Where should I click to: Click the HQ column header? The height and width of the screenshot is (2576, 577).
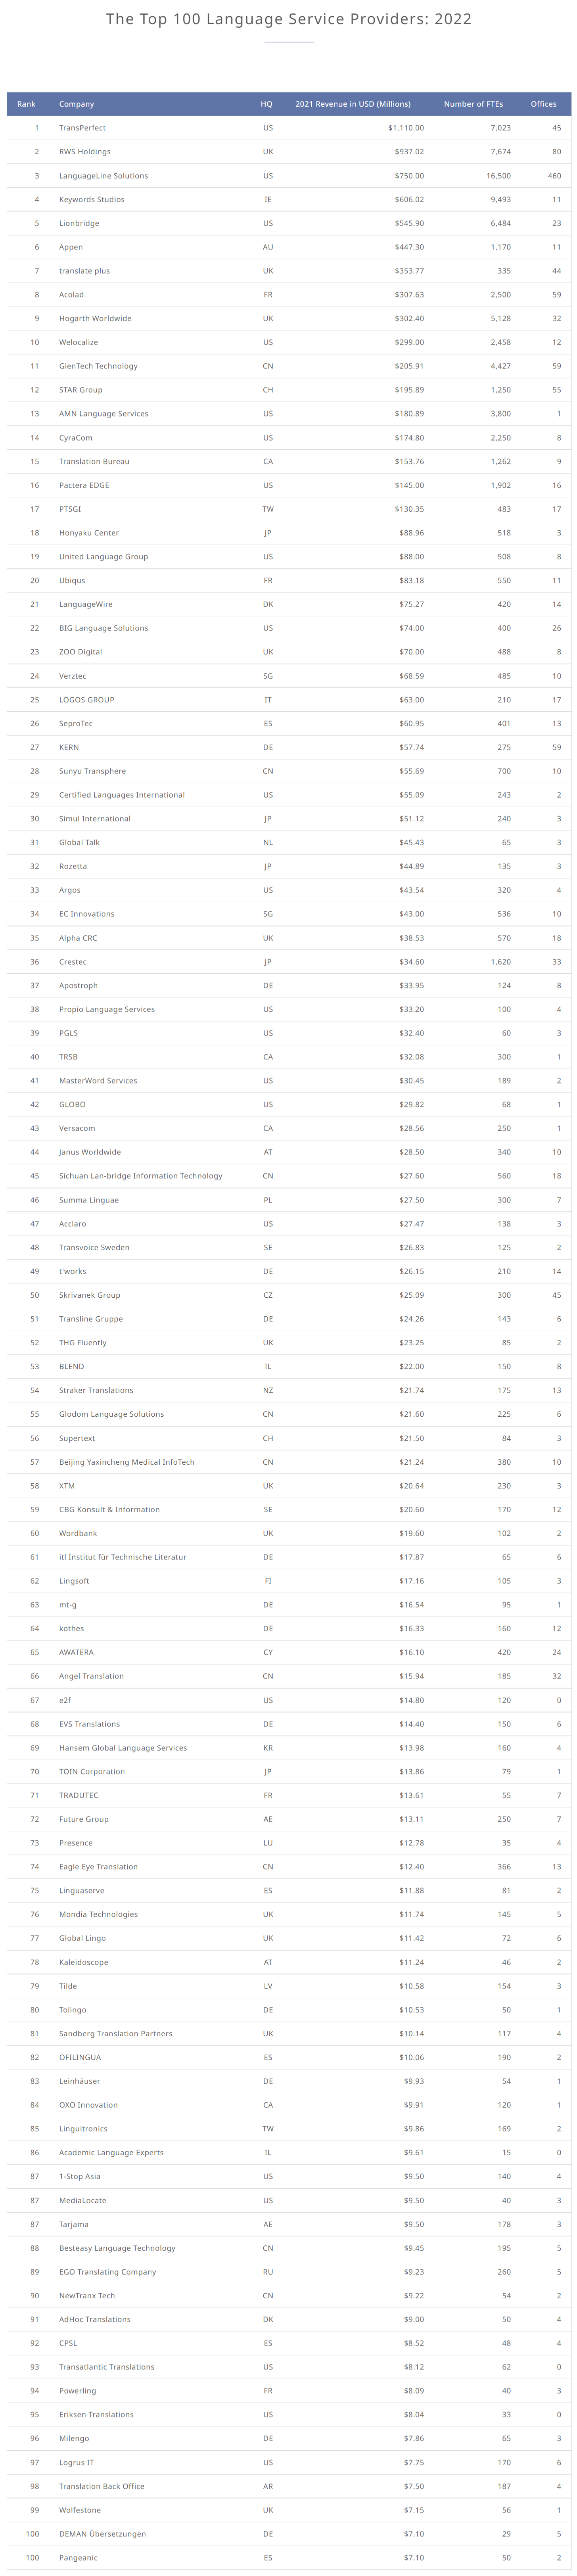[x=266, y=104]
